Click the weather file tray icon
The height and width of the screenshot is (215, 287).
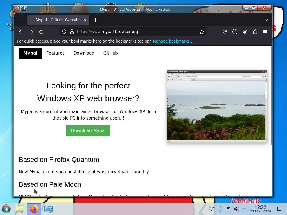tap(220, 209)
